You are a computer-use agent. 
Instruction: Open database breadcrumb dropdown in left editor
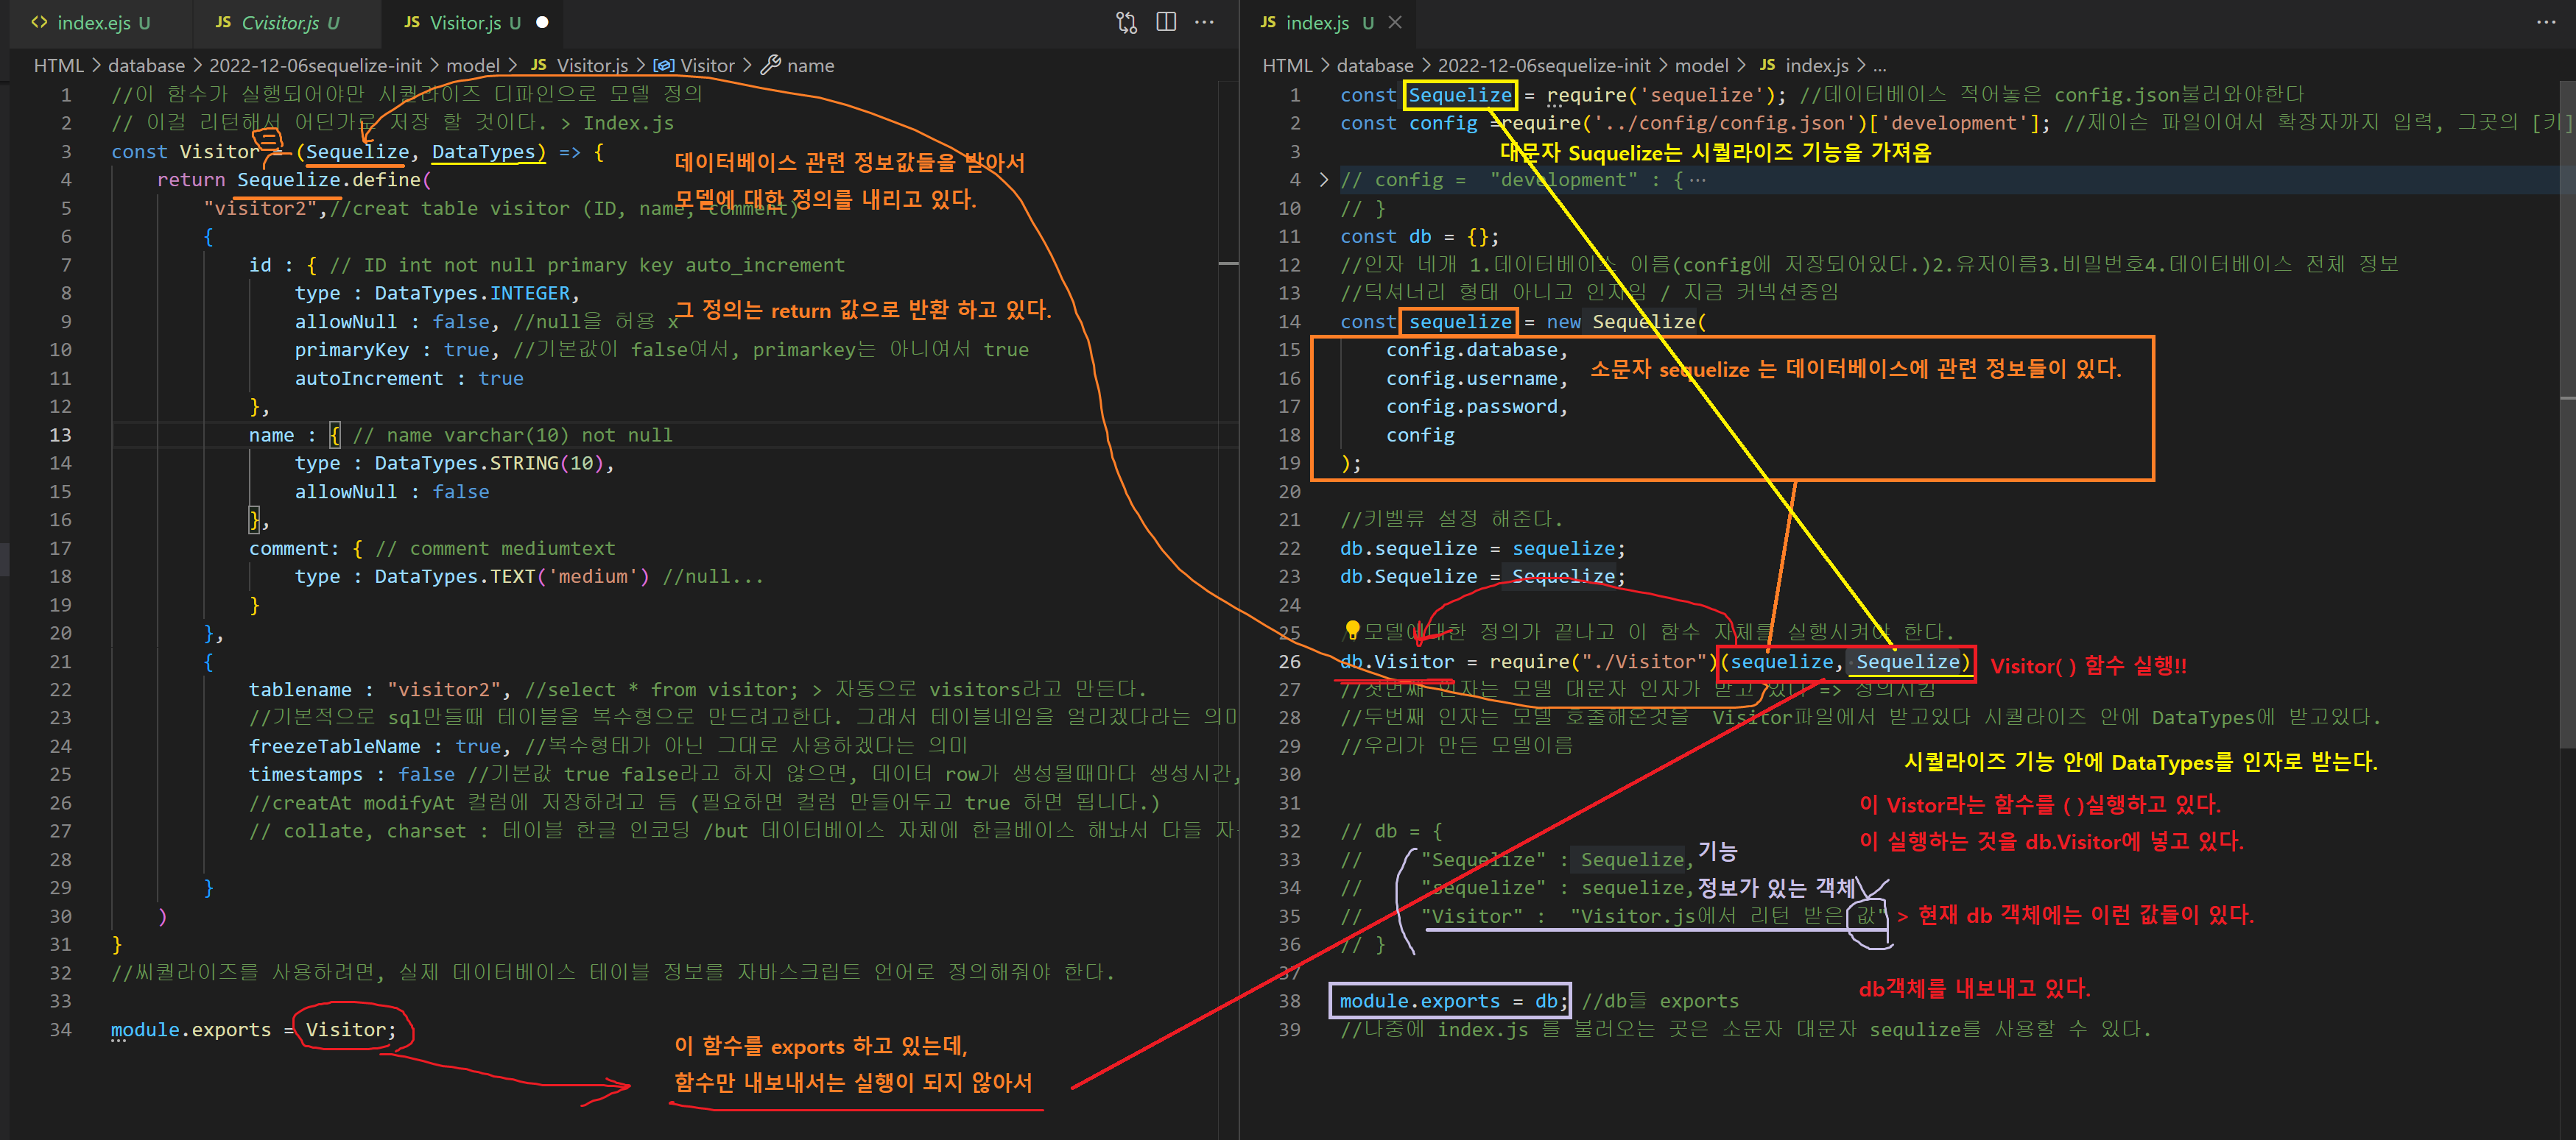coord(146,66)
